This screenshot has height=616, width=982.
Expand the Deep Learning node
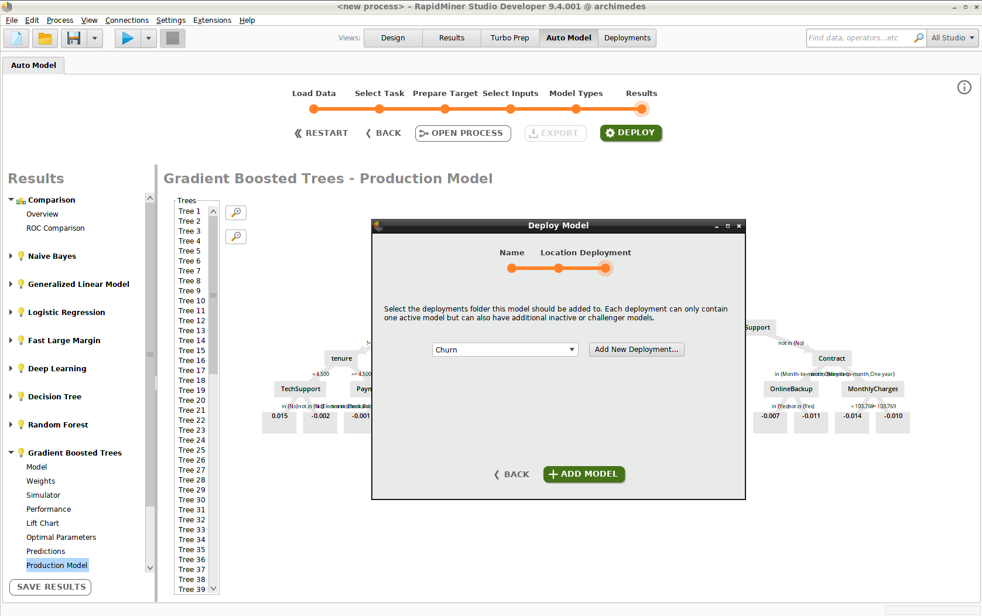(11, 368)
